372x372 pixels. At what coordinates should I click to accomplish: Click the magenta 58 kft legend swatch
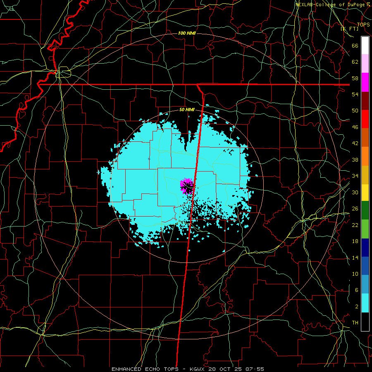pos(365,82)
